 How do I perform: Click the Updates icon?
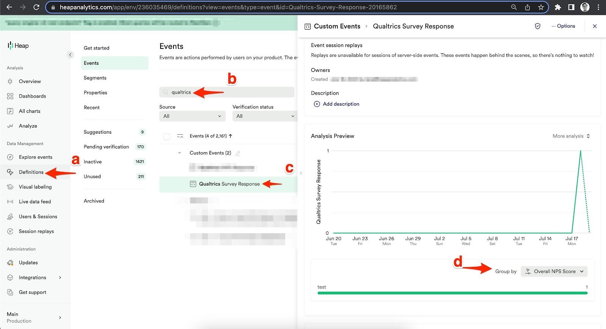10,263
